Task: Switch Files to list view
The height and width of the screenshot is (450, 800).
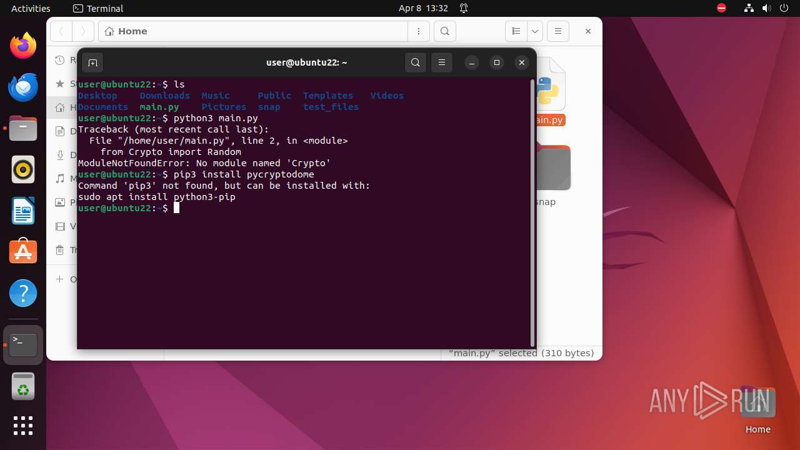Action: tap(516, 31)
